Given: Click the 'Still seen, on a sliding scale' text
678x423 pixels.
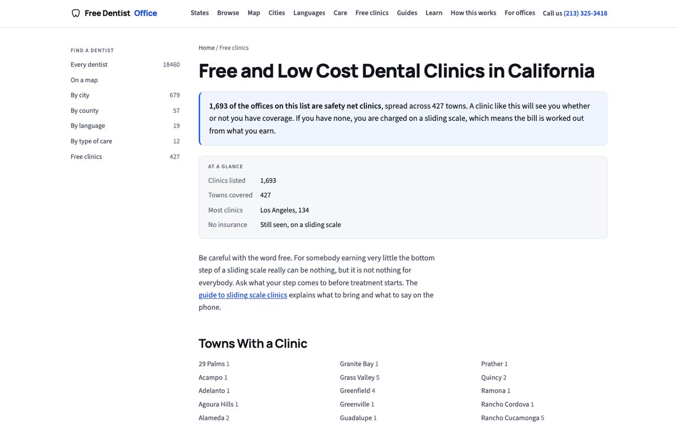Looking at the screenshot, I should 301,224.
